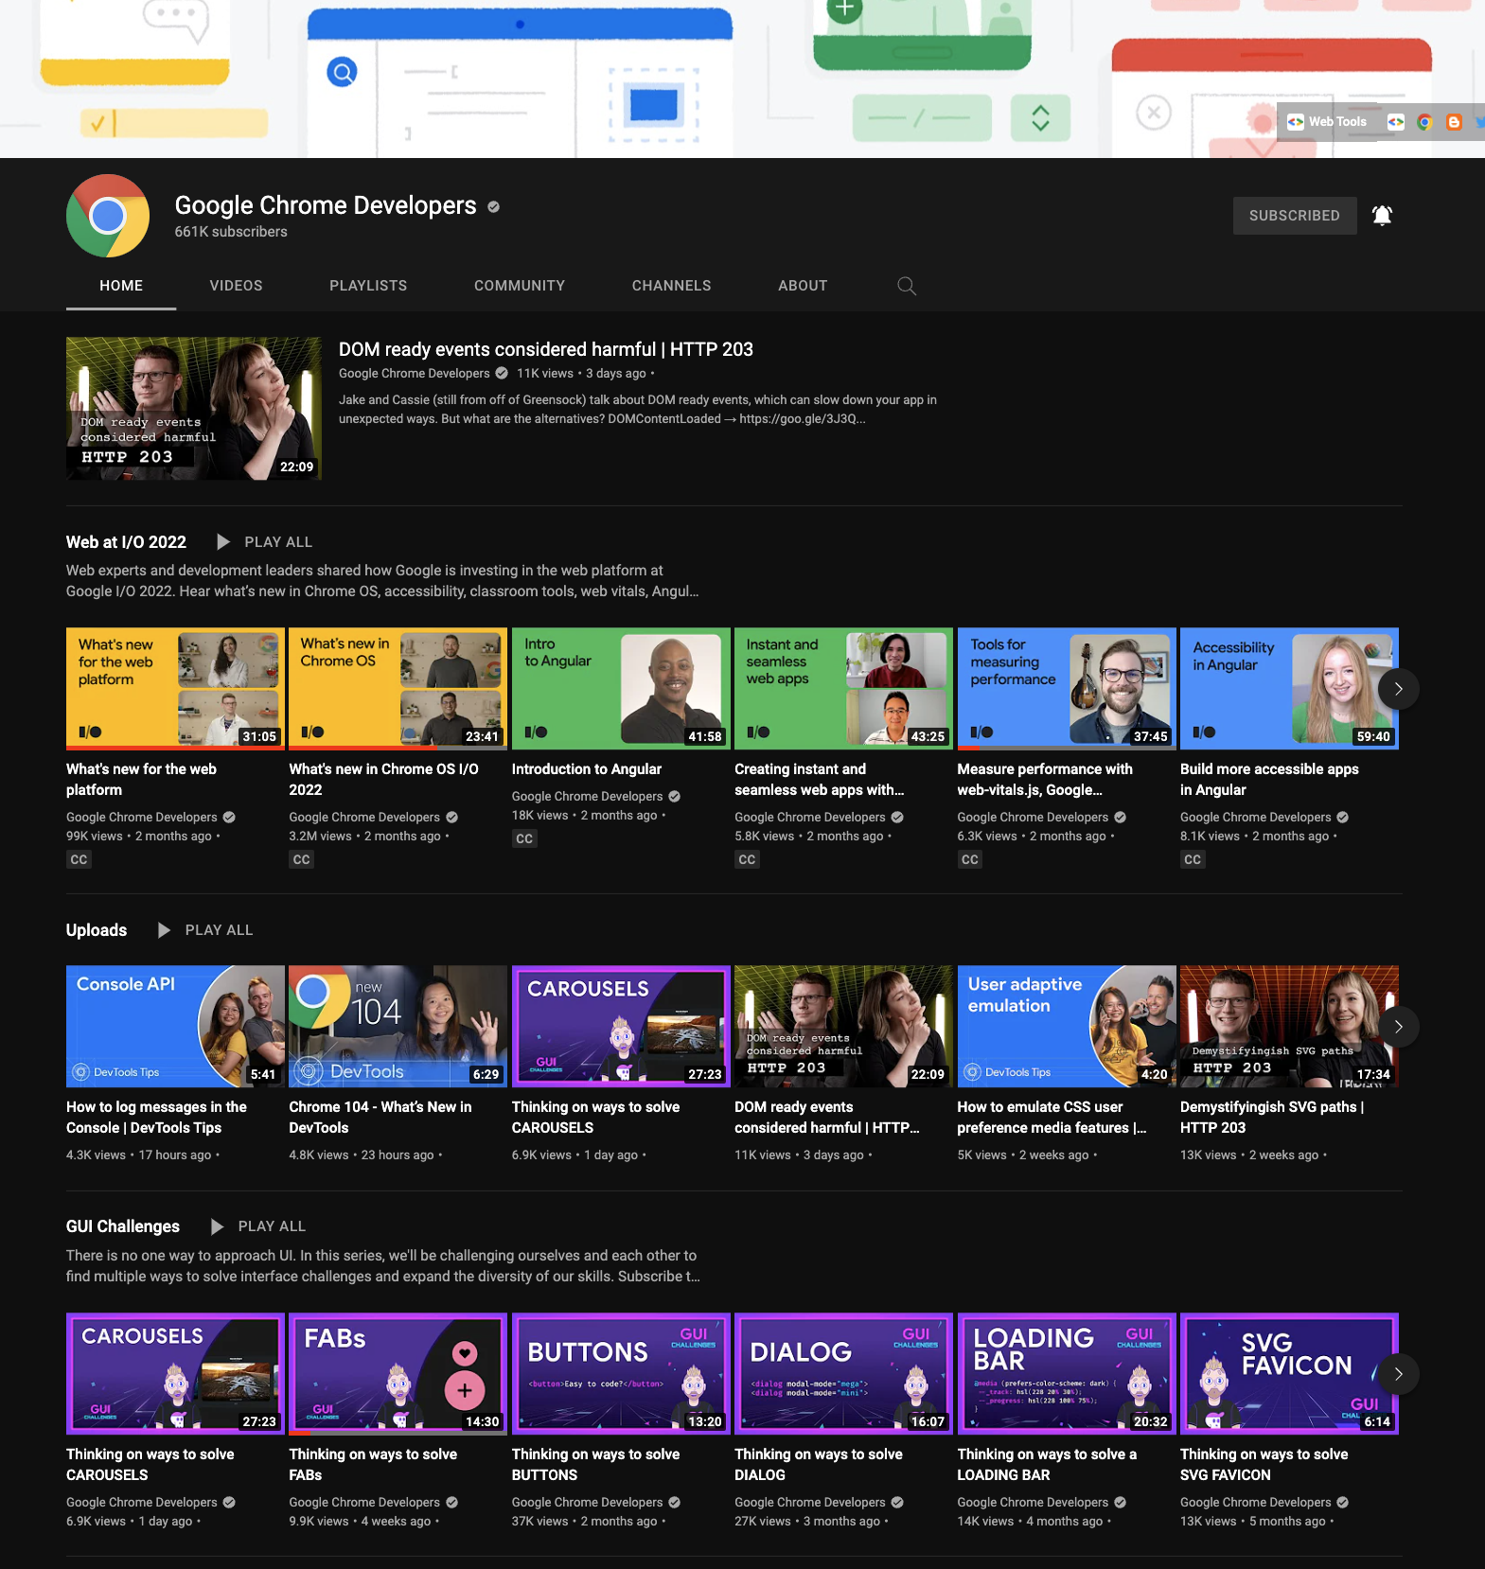The height and width of the screenshot is (1569, 1485).
Task: Show more videos in the Uploads row
Action: pyautogui.click(x=1398, y=1027)
